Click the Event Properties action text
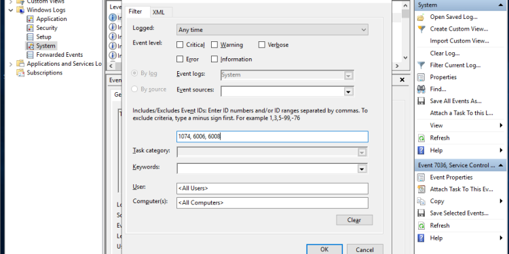 [451, 177]
